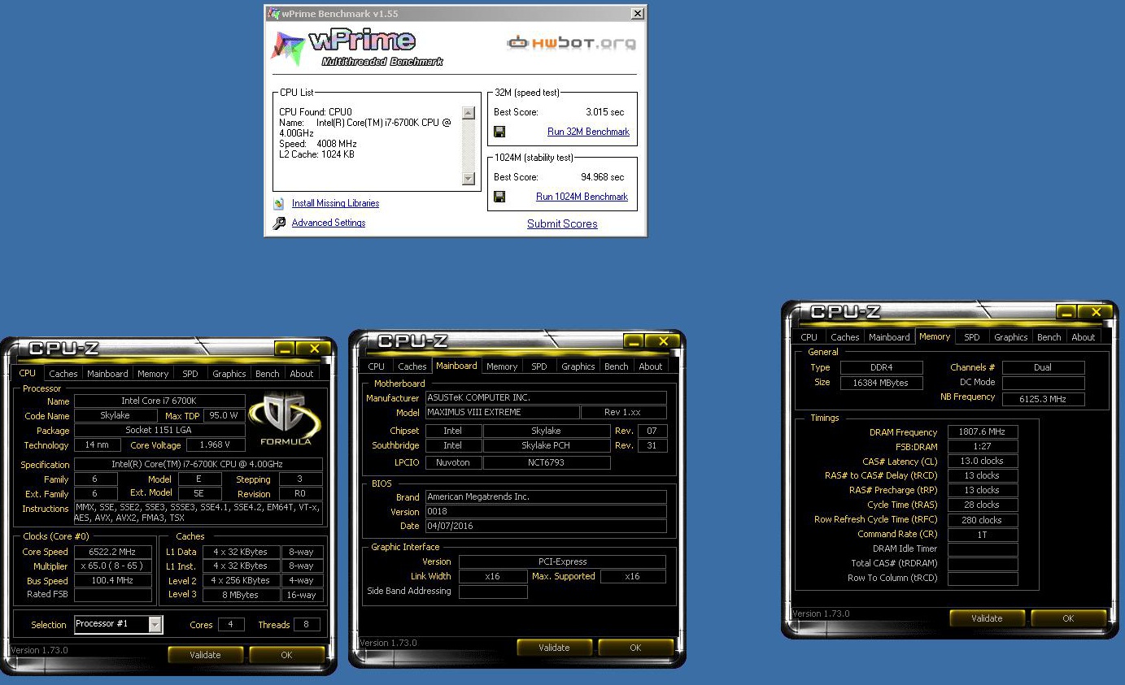This screenshot has height=685, width=1125.
Task: Switch to Caches tab in Memory window
Action: (844, 337)
